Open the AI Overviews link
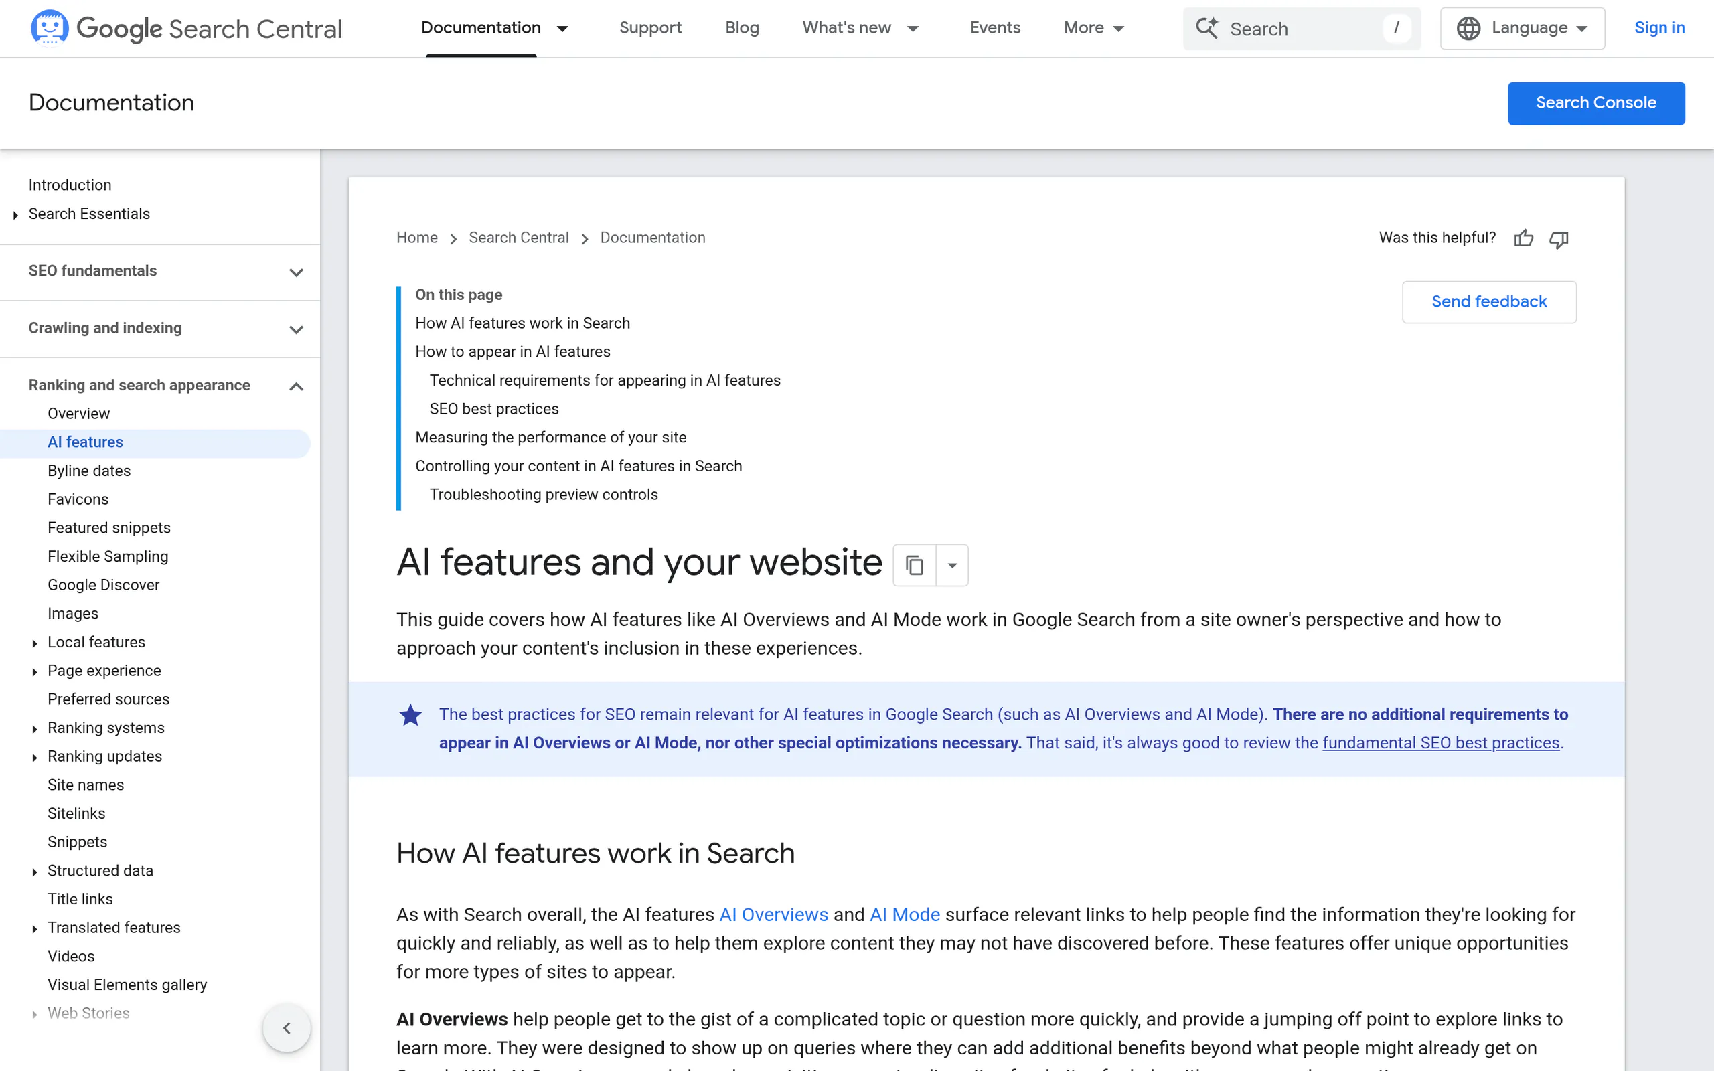Screen dimensions: 1714x1071 773,915
